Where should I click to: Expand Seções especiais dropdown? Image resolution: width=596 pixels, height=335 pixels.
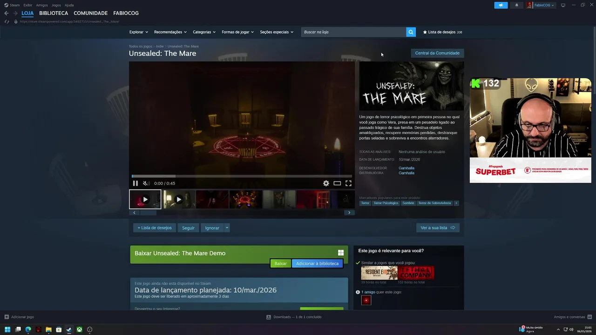click(277, 32)
